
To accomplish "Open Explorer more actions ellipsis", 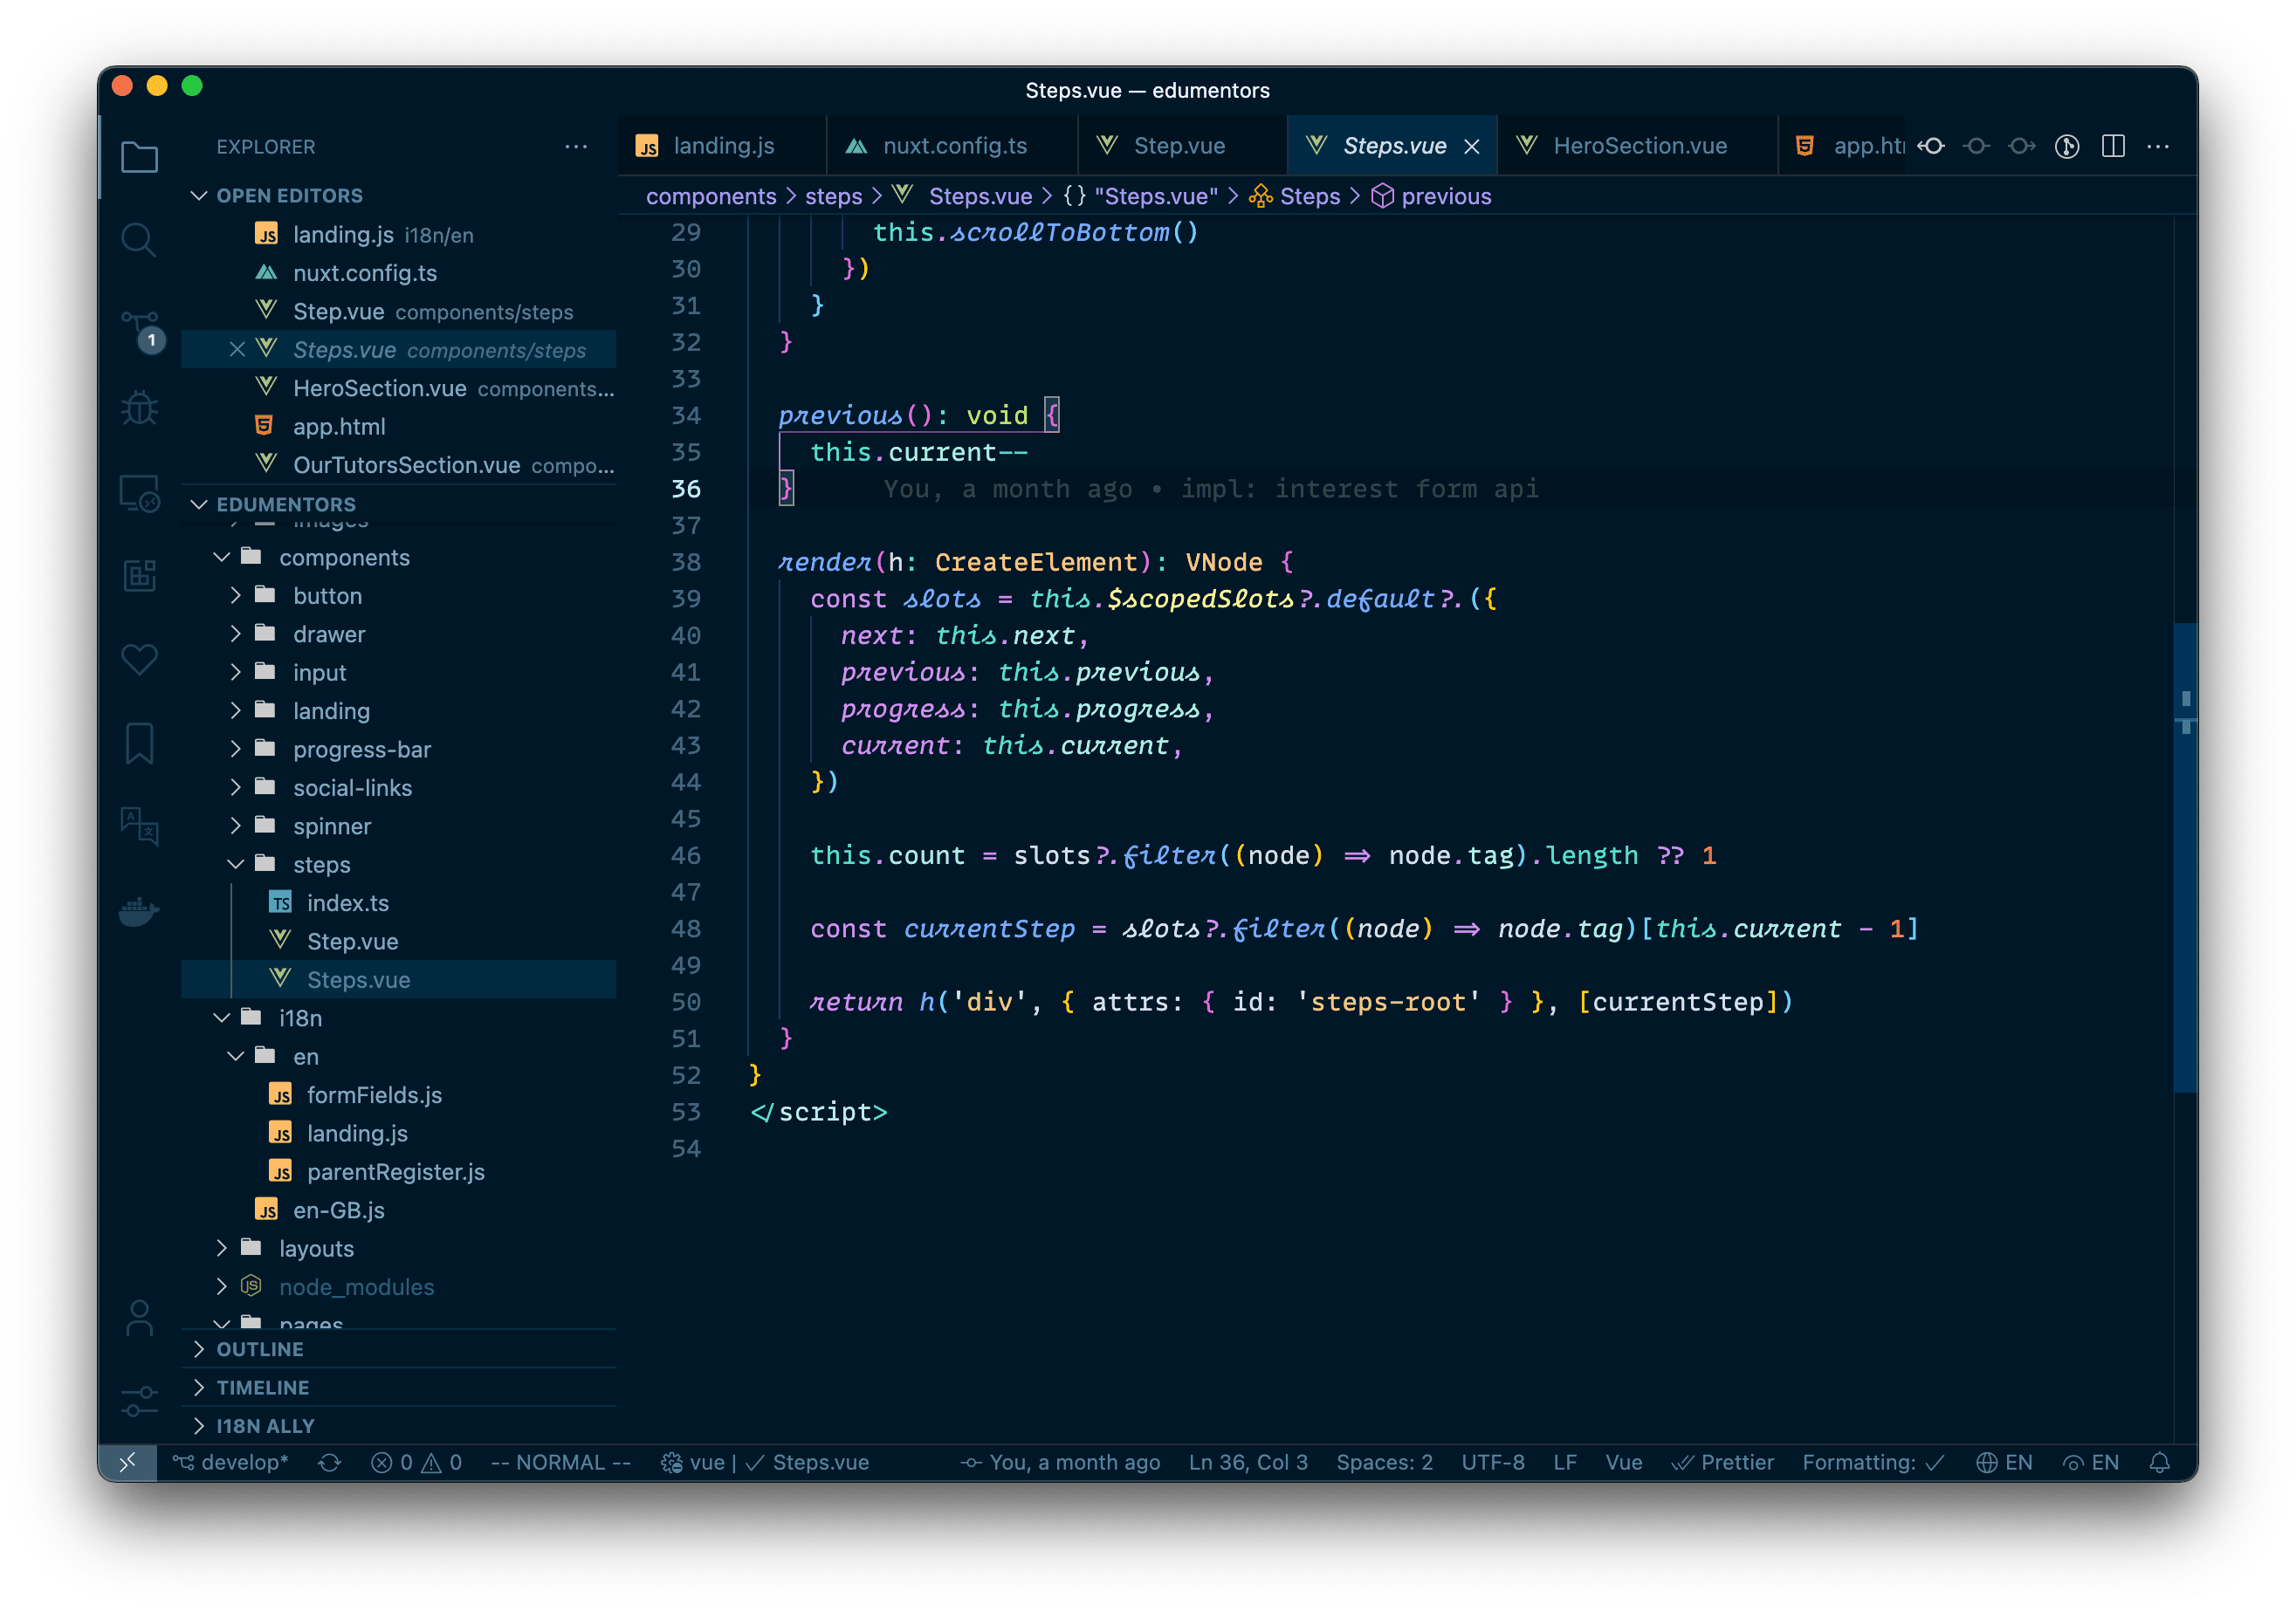I will click(576, 146).
